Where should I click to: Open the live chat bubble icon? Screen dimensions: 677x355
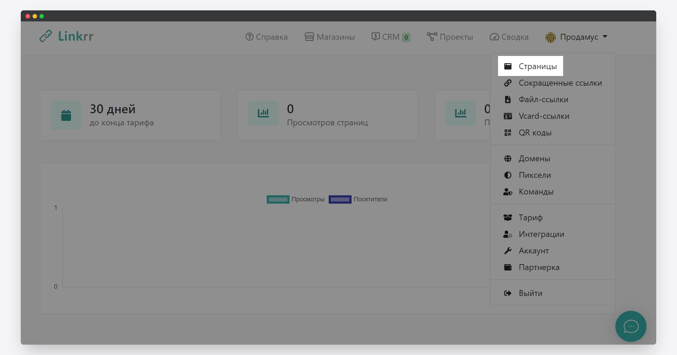point(631,326)
